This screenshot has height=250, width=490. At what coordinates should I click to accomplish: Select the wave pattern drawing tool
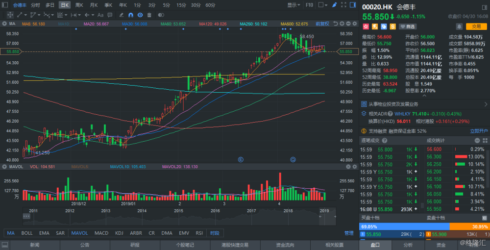(x=47, y=15)
